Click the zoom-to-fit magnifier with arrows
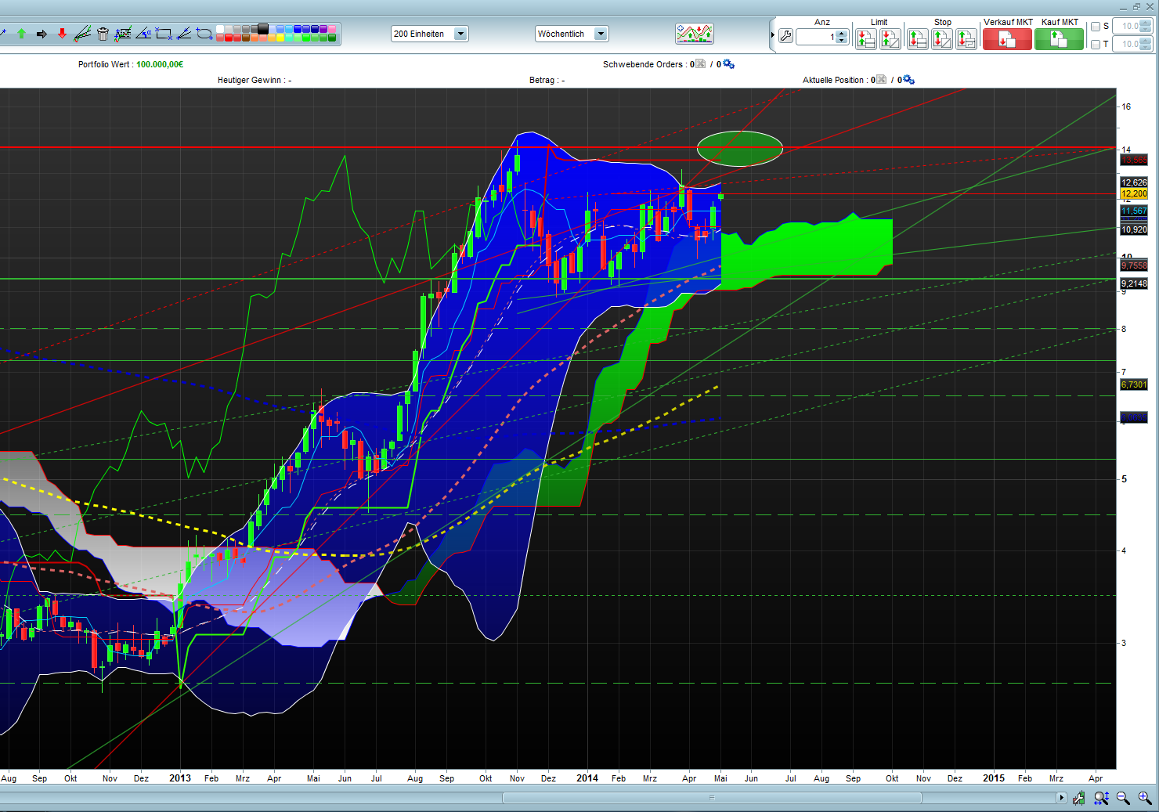 pyautogui.click(x=1101, y=798)
